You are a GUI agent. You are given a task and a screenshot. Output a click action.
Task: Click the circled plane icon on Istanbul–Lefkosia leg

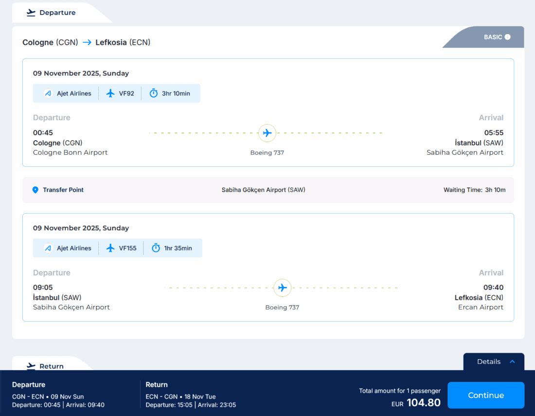point(282,288)
